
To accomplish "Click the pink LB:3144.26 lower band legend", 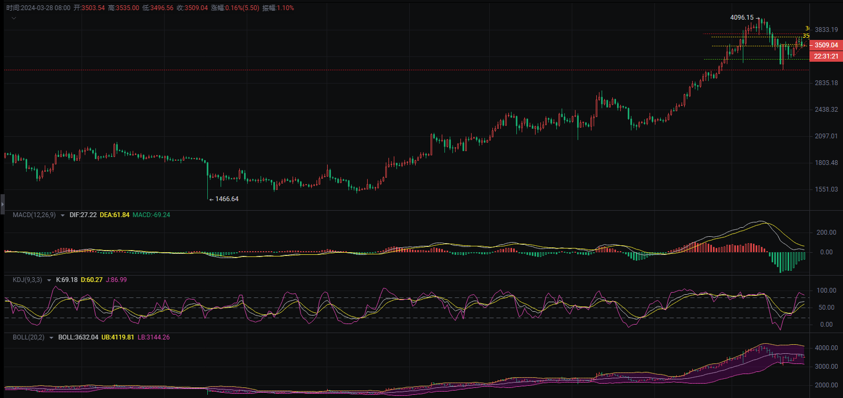I will pyautogui.click(x=153, y=337).
